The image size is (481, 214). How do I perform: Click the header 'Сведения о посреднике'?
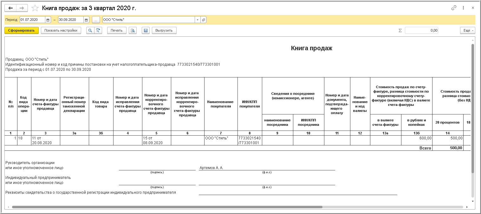pos(293,96)
